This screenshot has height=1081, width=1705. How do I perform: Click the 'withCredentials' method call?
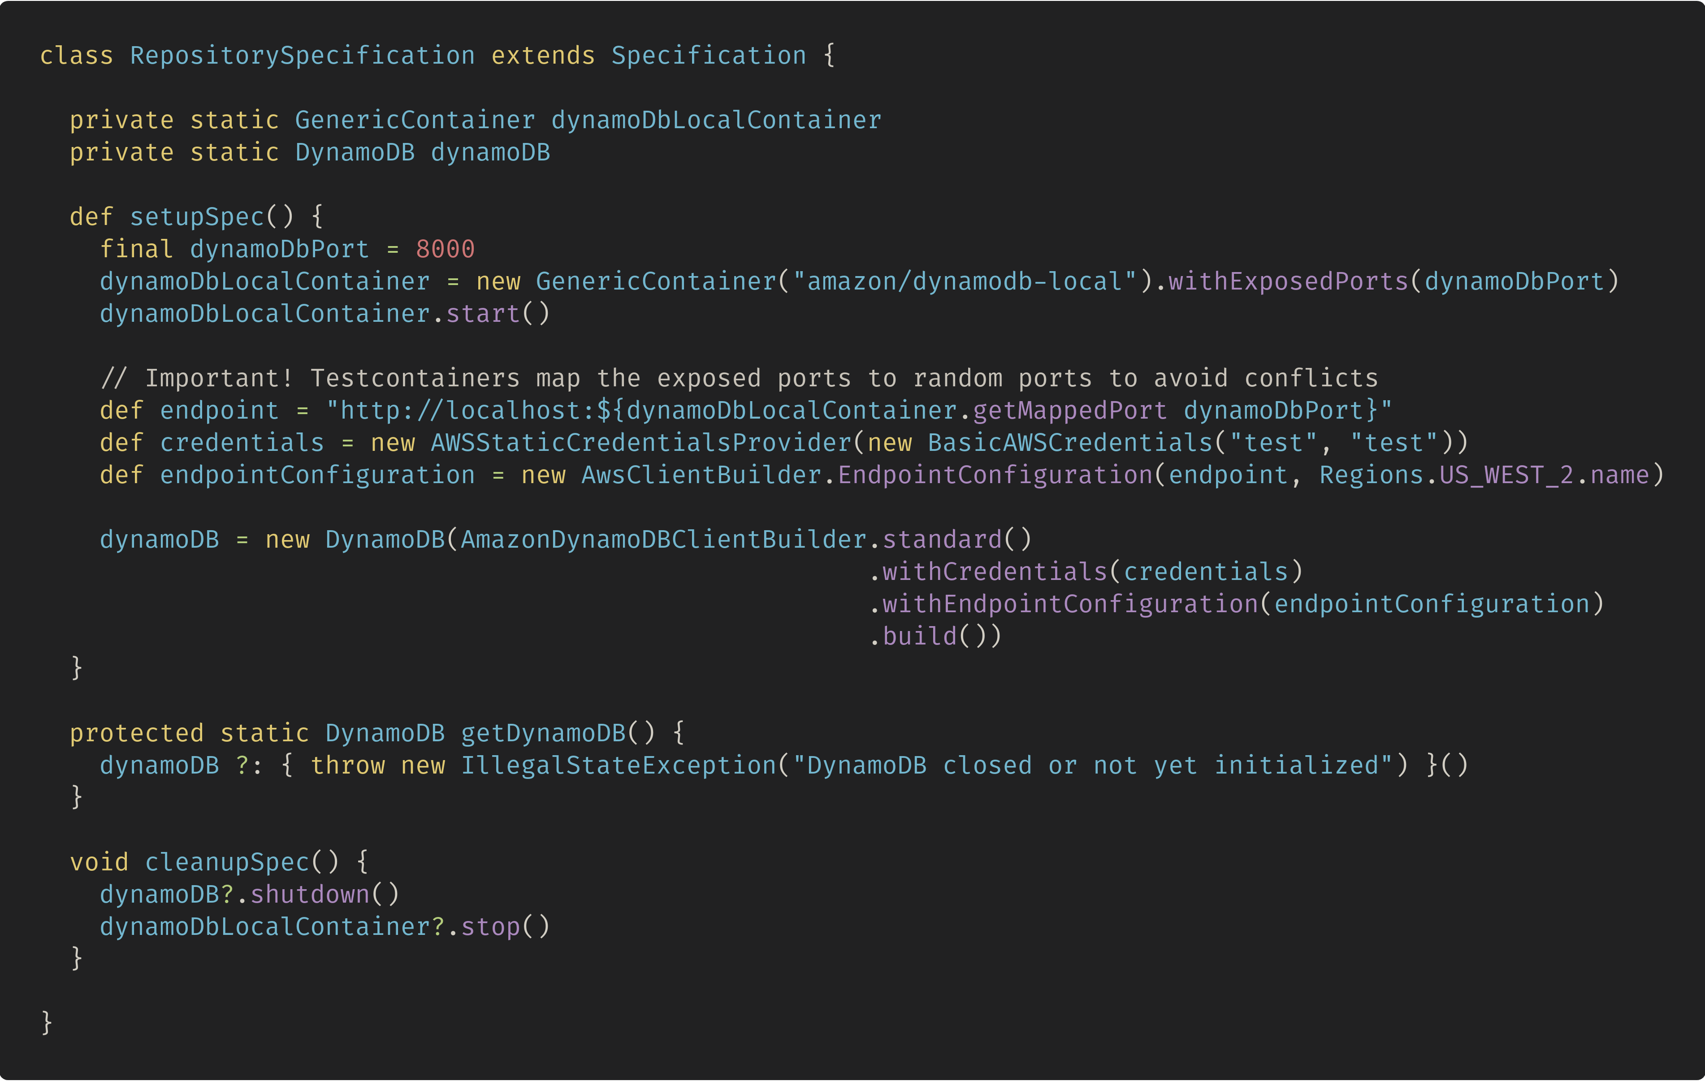click(995, 572)
